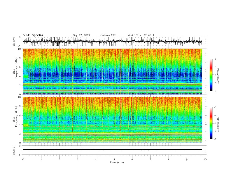Click the "7" tick on Time axis
Viewport: 231px width, 179px height.
(150, 159)
